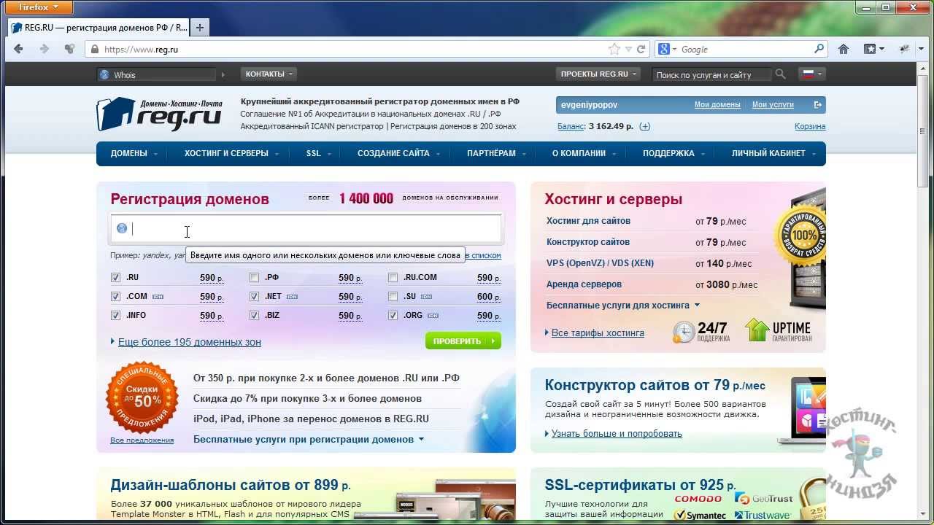Uncheck the .NET domain checkbox
Image resolution: width=934 pixels, height=525 pixels.
pyautogui.click(x=254, y=296)
